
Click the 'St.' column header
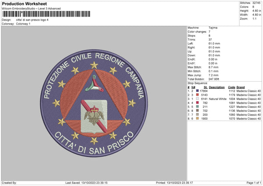point(206,87)
